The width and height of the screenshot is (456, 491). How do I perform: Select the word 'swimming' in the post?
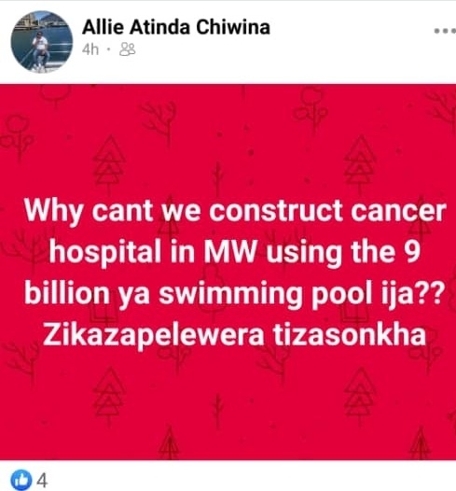point(229,295)
